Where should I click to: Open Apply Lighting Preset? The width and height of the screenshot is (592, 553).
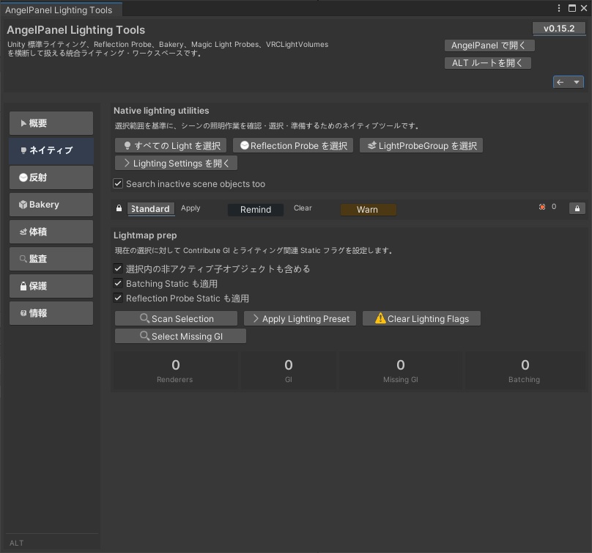click(x=300, y=318)
